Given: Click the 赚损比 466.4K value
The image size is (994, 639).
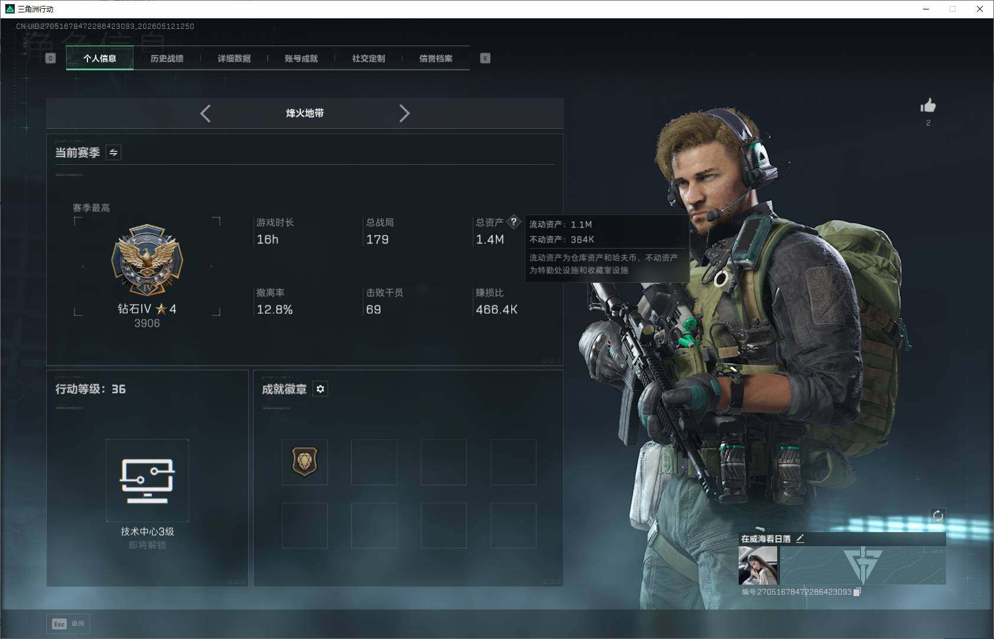Looking at the screenshot, I should pyautogui.click(x=497, y=309).
